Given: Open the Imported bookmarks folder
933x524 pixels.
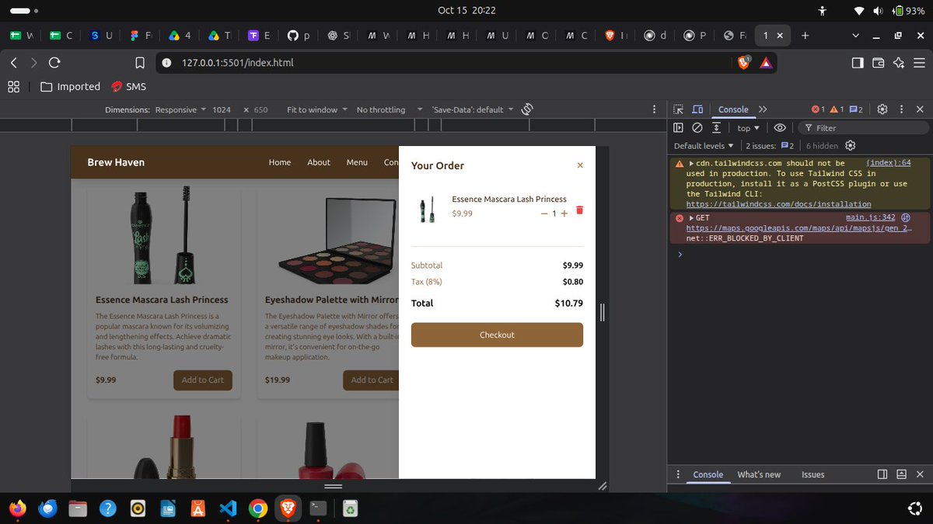Looking at the screenshot, I should pos(70,86).
